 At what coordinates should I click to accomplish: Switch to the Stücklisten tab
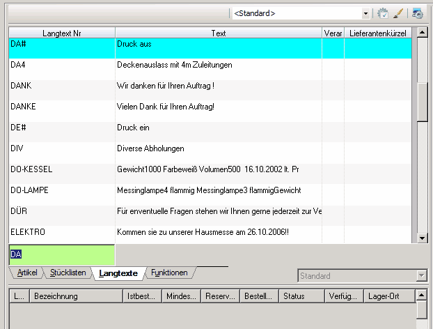pos(68,273)
